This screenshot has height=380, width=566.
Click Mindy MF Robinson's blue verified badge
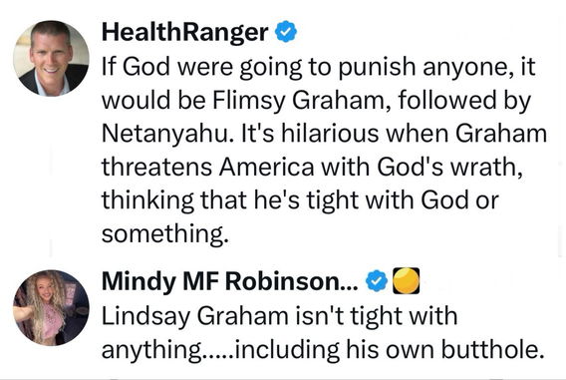point(377,280)
